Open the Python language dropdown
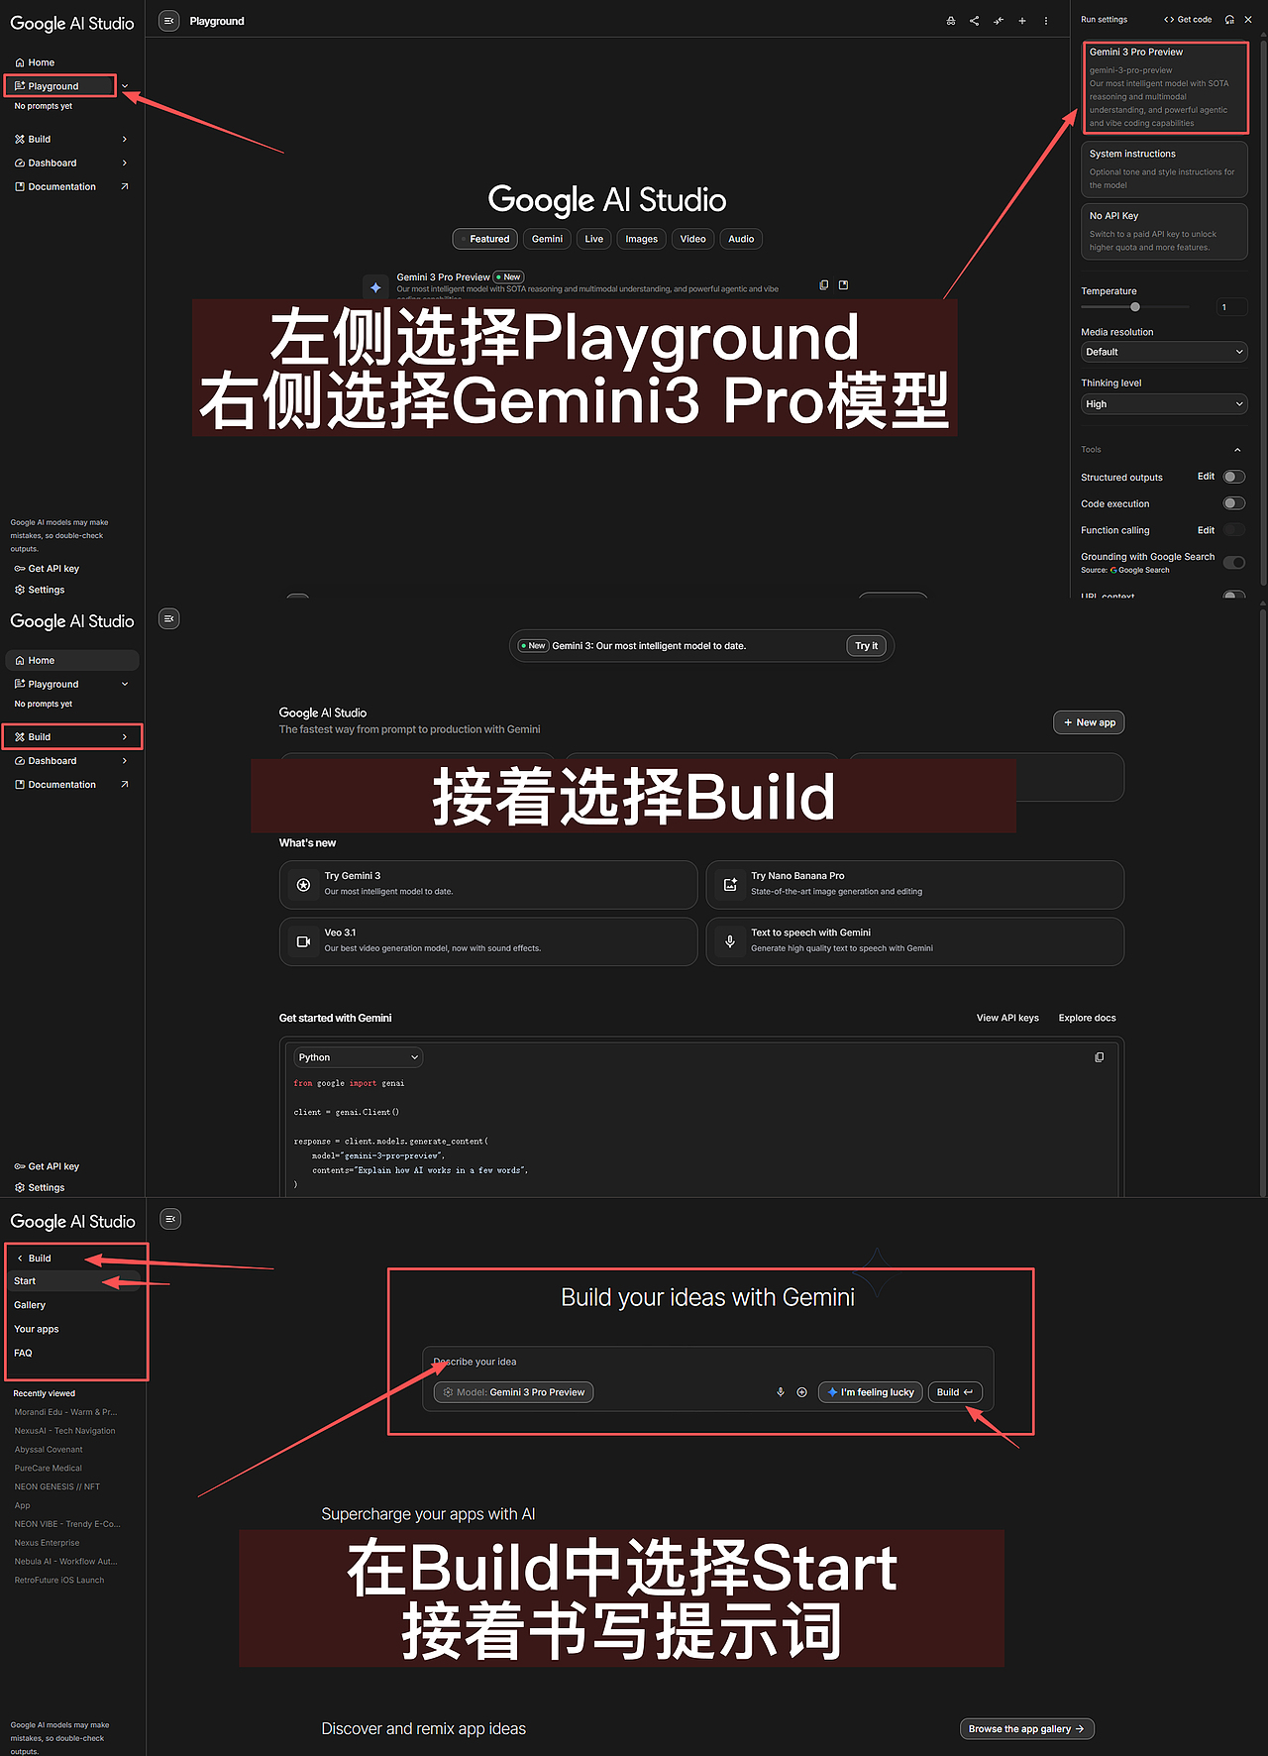Viewport: 1268px width, 1756px height. click(x=359, y=1057)
